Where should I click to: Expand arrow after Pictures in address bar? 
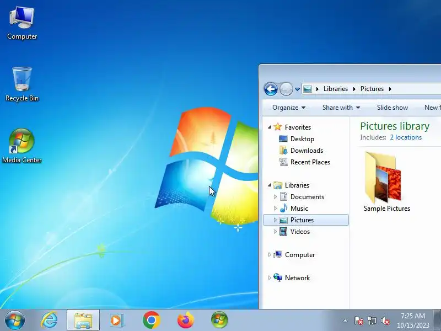pos(390,89)
